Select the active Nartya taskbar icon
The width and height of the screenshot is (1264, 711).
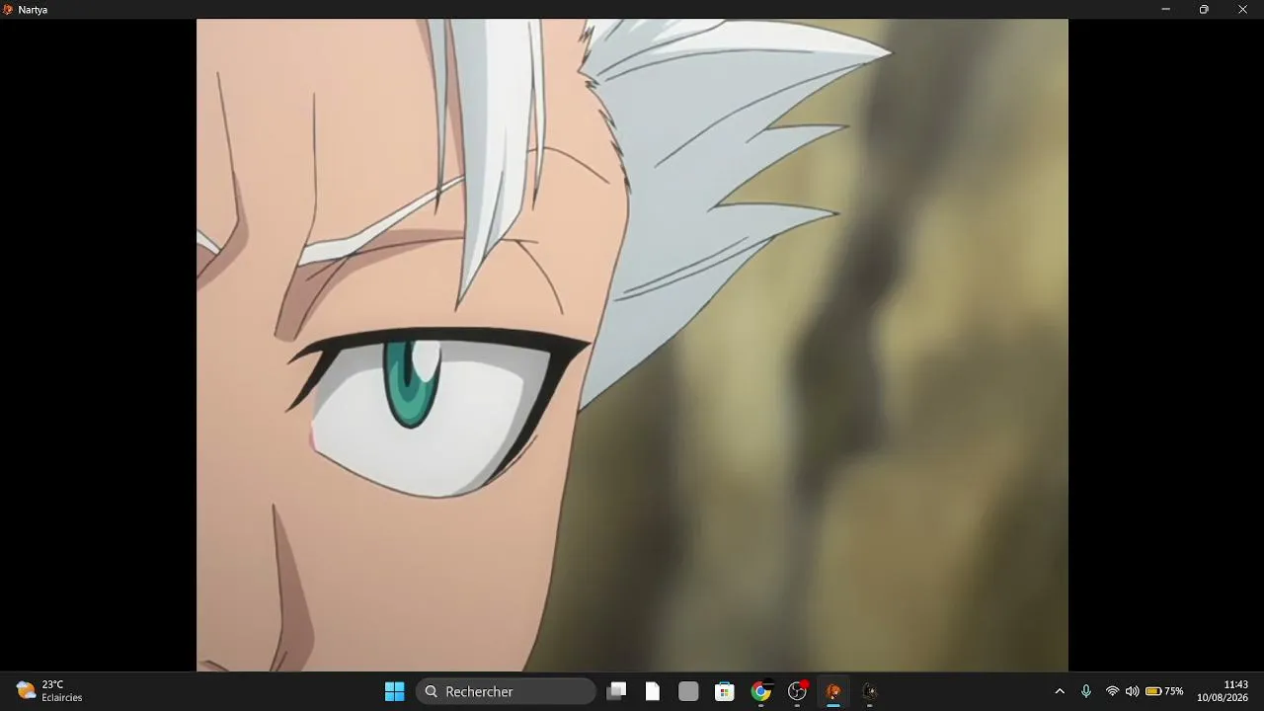(833, 691)
